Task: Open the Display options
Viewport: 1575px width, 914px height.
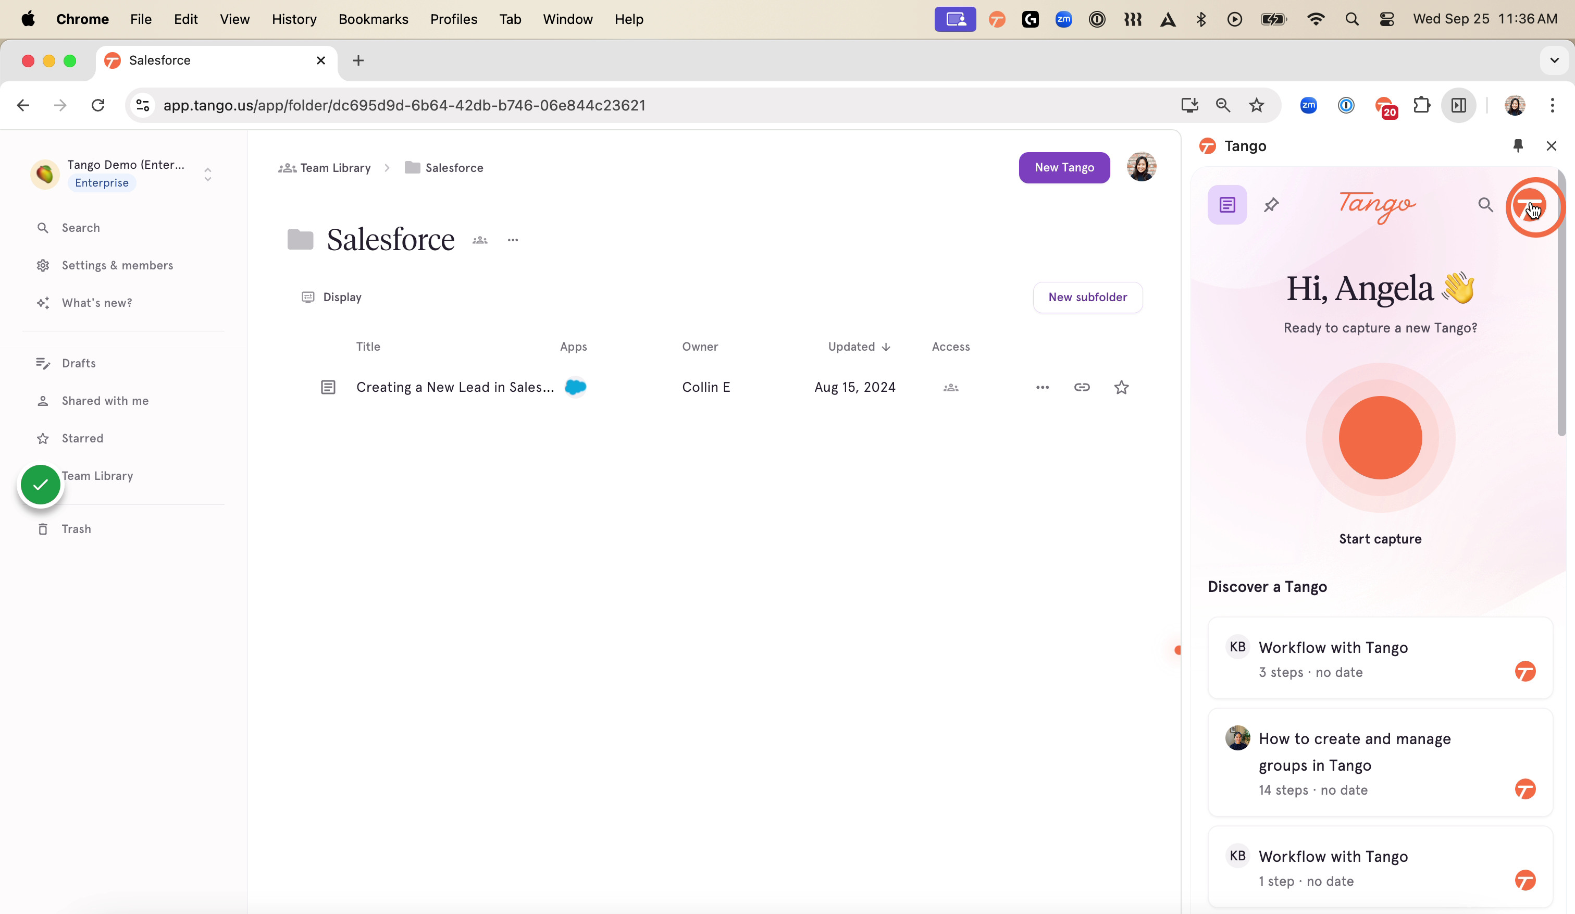Action: [x=331, y=297]
